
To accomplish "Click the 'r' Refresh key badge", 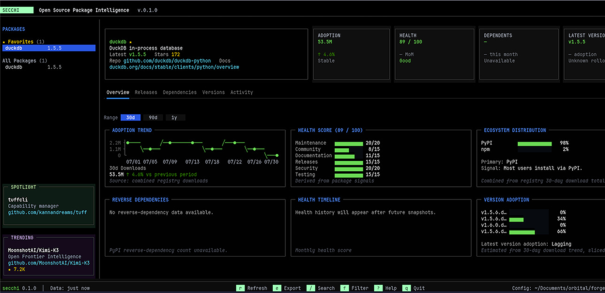I will pyautogui.click(x=240, y=288).
